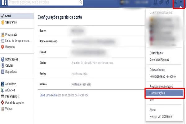186x124 pixels.
Task: Click 'Português (Brasil)' language value
Action: pos(81,84)
